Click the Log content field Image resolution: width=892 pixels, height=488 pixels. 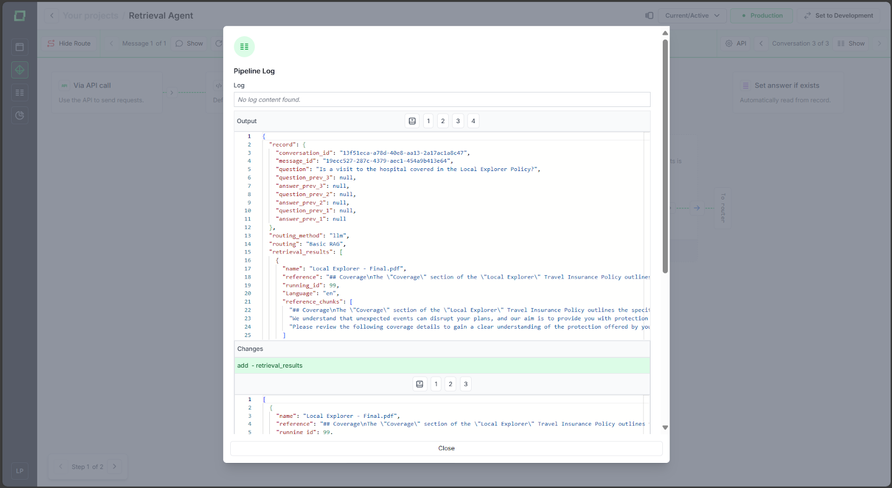click(442, 100)
